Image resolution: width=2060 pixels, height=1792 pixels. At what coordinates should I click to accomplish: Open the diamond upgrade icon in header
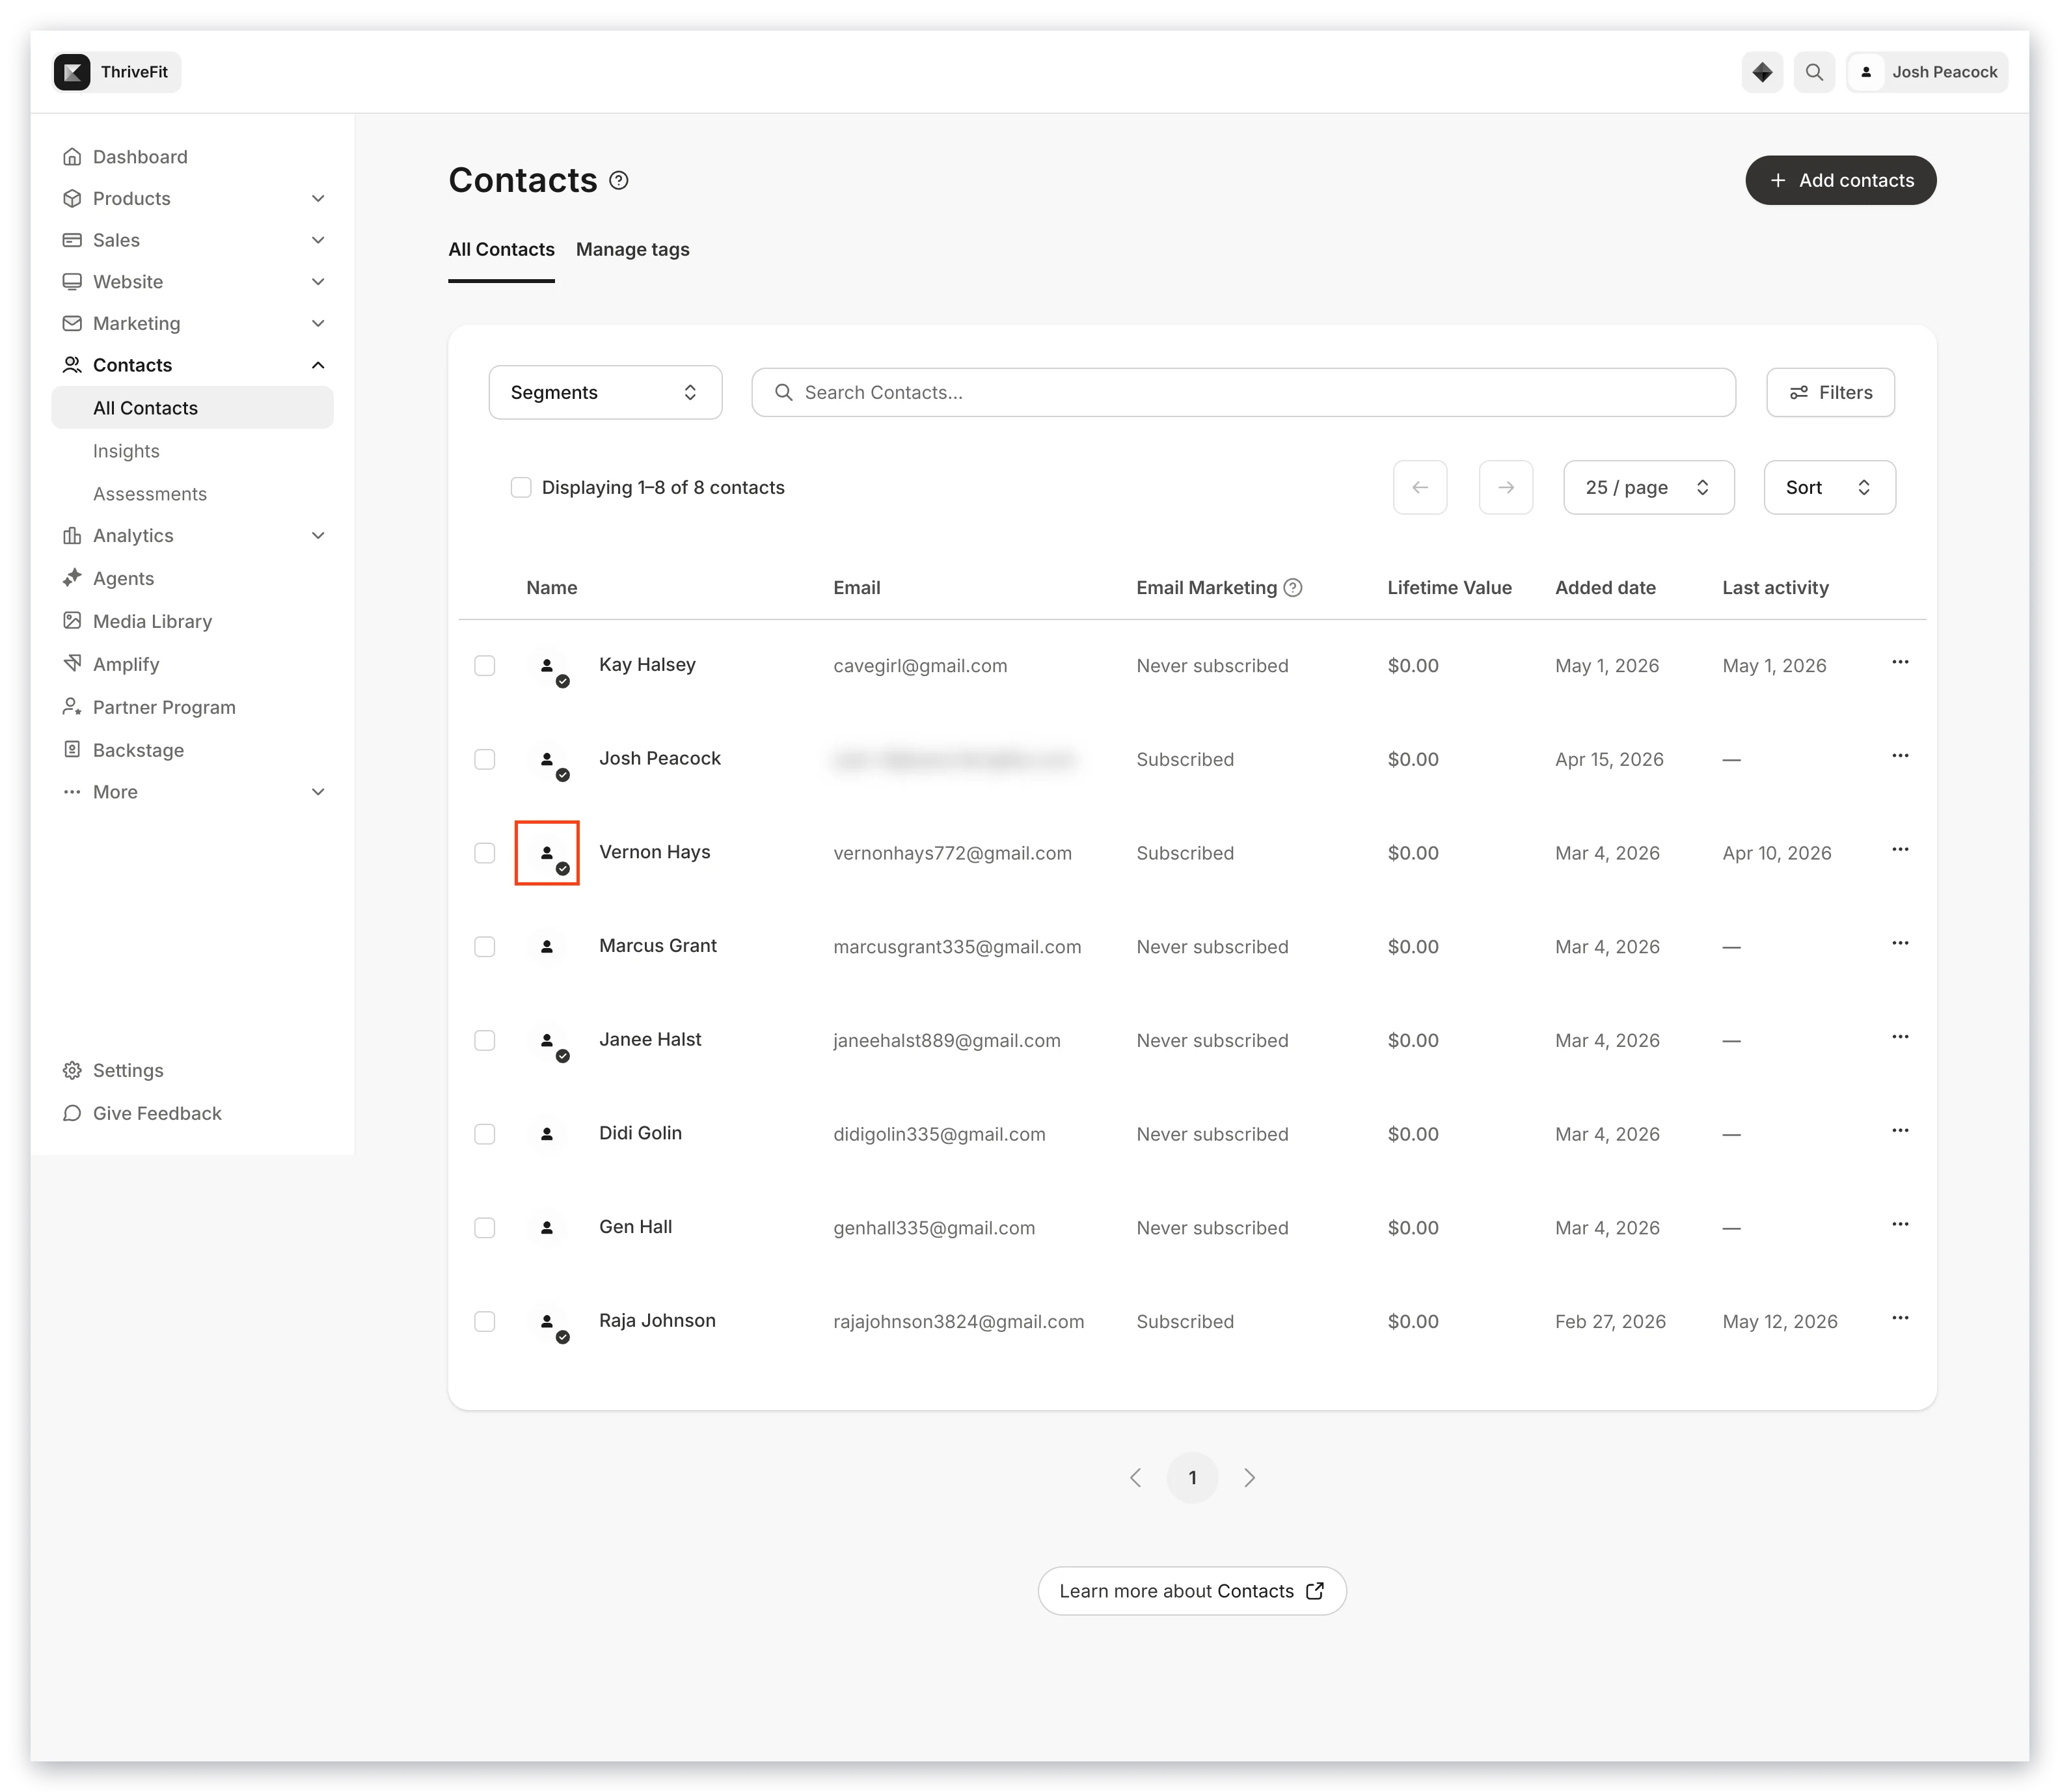[x=1762, y=72]
